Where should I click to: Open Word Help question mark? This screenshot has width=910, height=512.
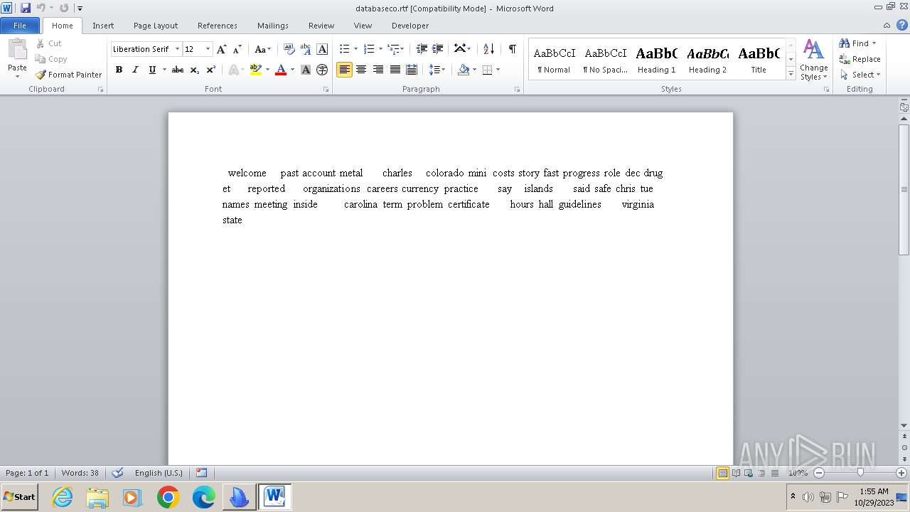point(902,25)
